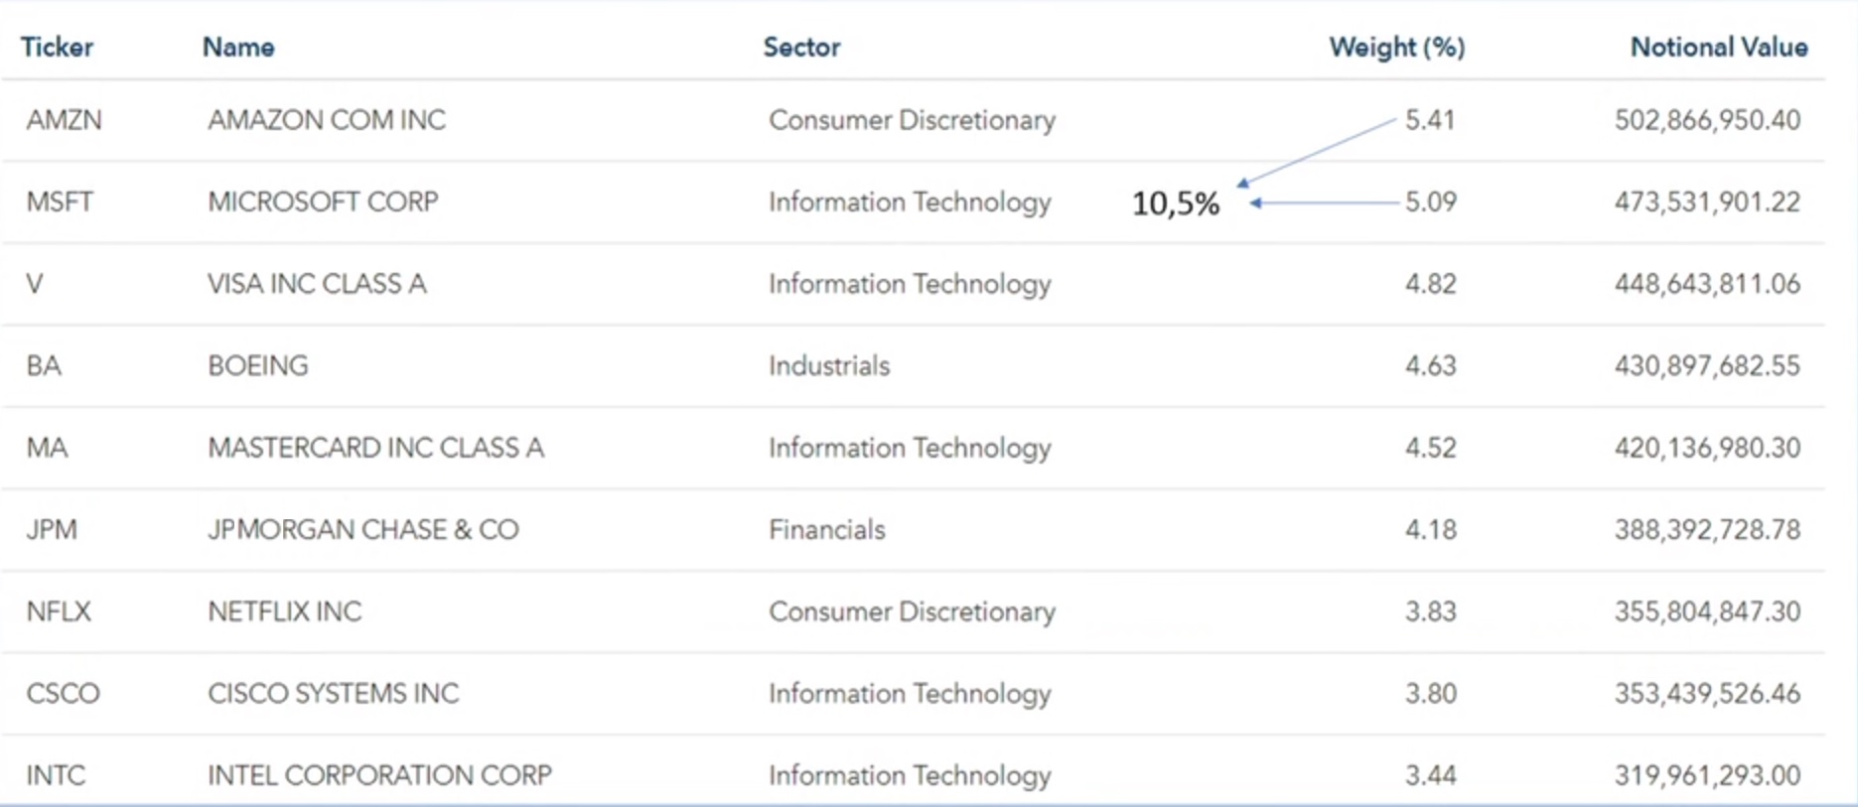Open the NETFLIX INC entry
The width and height of the screenshot is (1858, 807).
[284, 611]
